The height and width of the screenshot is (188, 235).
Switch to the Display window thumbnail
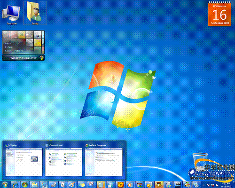tap(24, 162)
